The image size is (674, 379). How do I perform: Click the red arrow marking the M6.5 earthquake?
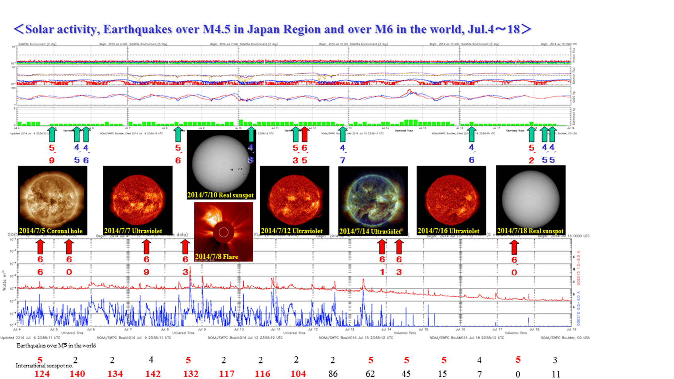point(304,134)
